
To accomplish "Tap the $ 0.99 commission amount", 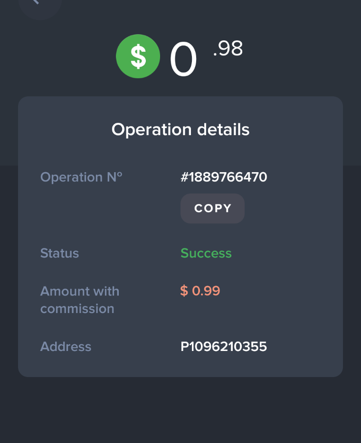I will [200, 291].
